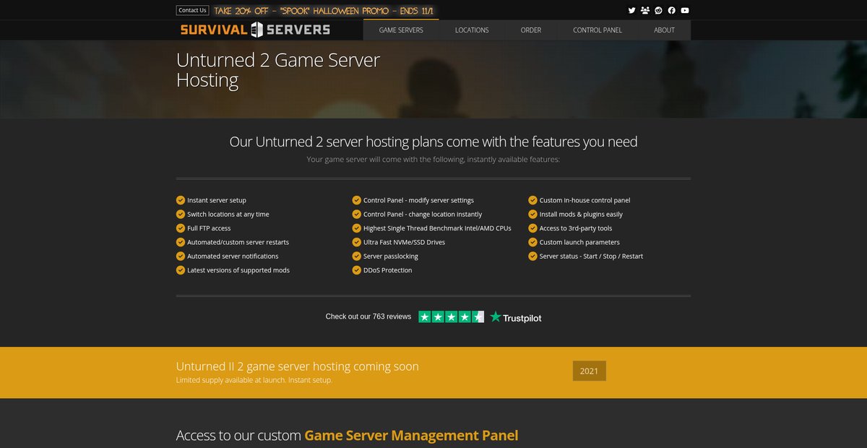
Task: Open the Facebook social icon
Action: tap(672, 10)
